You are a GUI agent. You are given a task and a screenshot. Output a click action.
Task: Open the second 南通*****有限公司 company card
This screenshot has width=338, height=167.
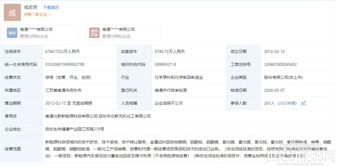click(x=118, y=29)
